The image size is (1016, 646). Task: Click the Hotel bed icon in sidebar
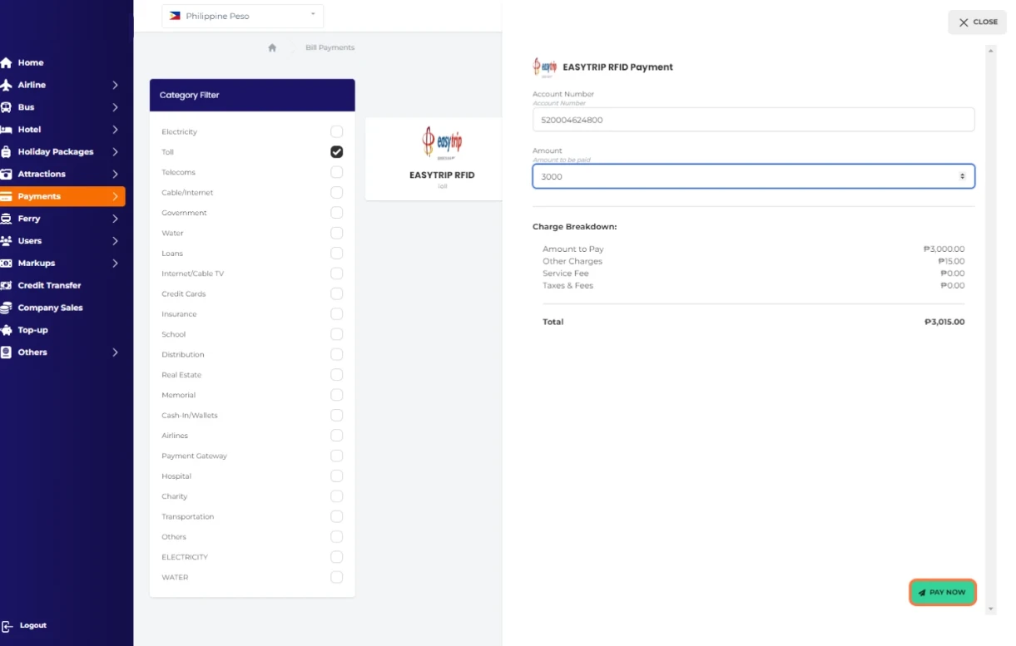pos(7,130)
